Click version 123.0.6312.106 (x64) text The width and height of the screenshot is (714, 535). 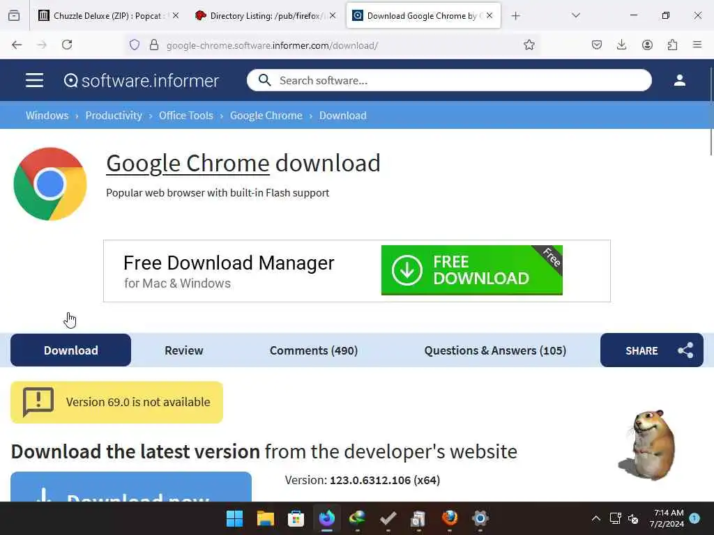[385, 480]
